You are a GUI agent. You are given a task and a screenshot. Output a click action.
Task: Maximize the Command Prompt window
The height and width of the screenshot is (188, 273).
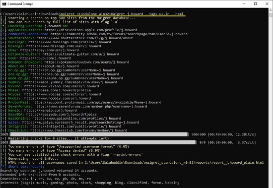pyautogui.click(x=255, y=4)
